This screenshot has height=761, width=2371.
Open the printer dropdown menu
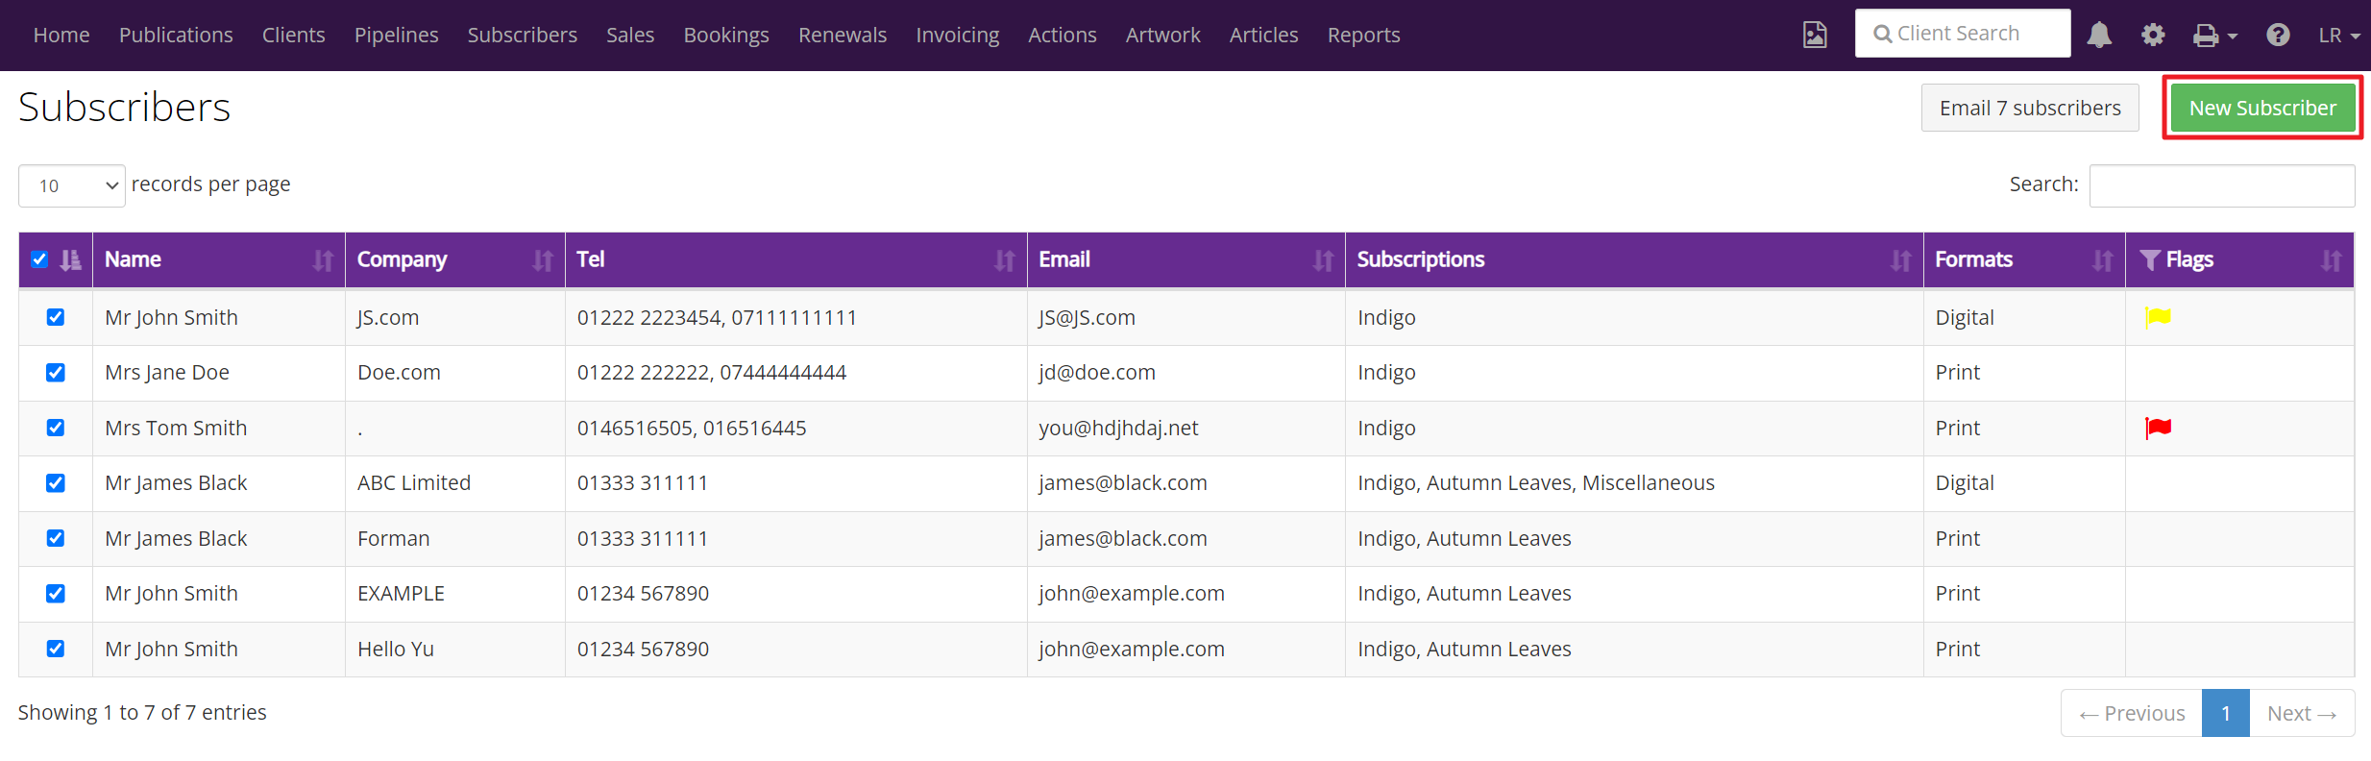point(2214,36)
